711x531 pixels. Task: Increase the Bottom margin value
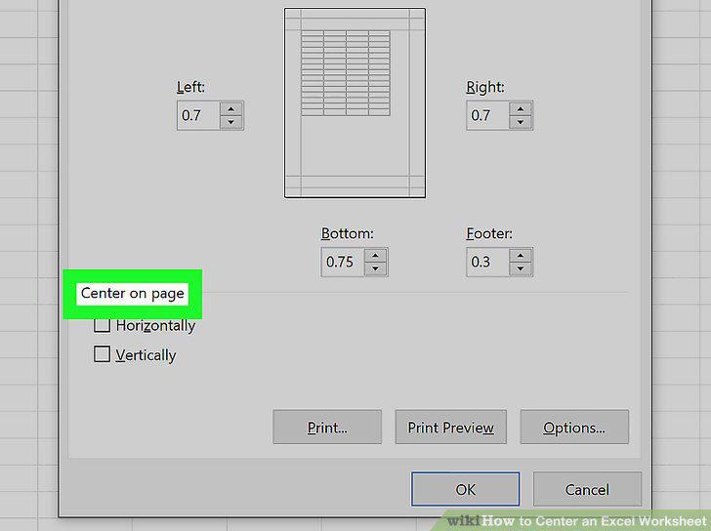pyautogui.click(x=375, y=256)
